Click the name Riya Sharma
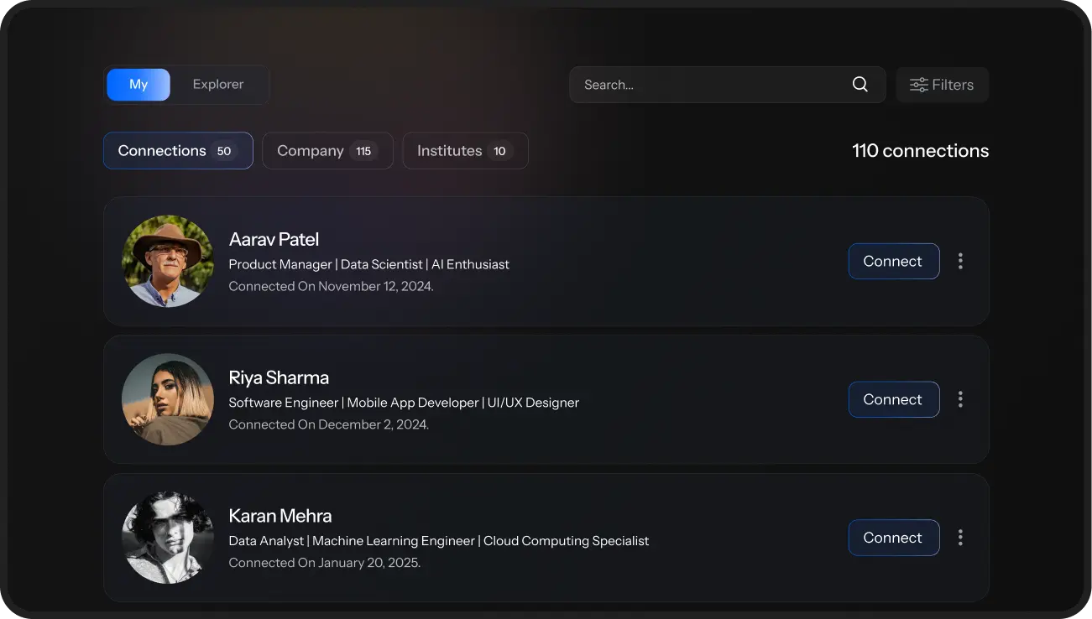This screenshot has height=619, width=1092. 279,378
